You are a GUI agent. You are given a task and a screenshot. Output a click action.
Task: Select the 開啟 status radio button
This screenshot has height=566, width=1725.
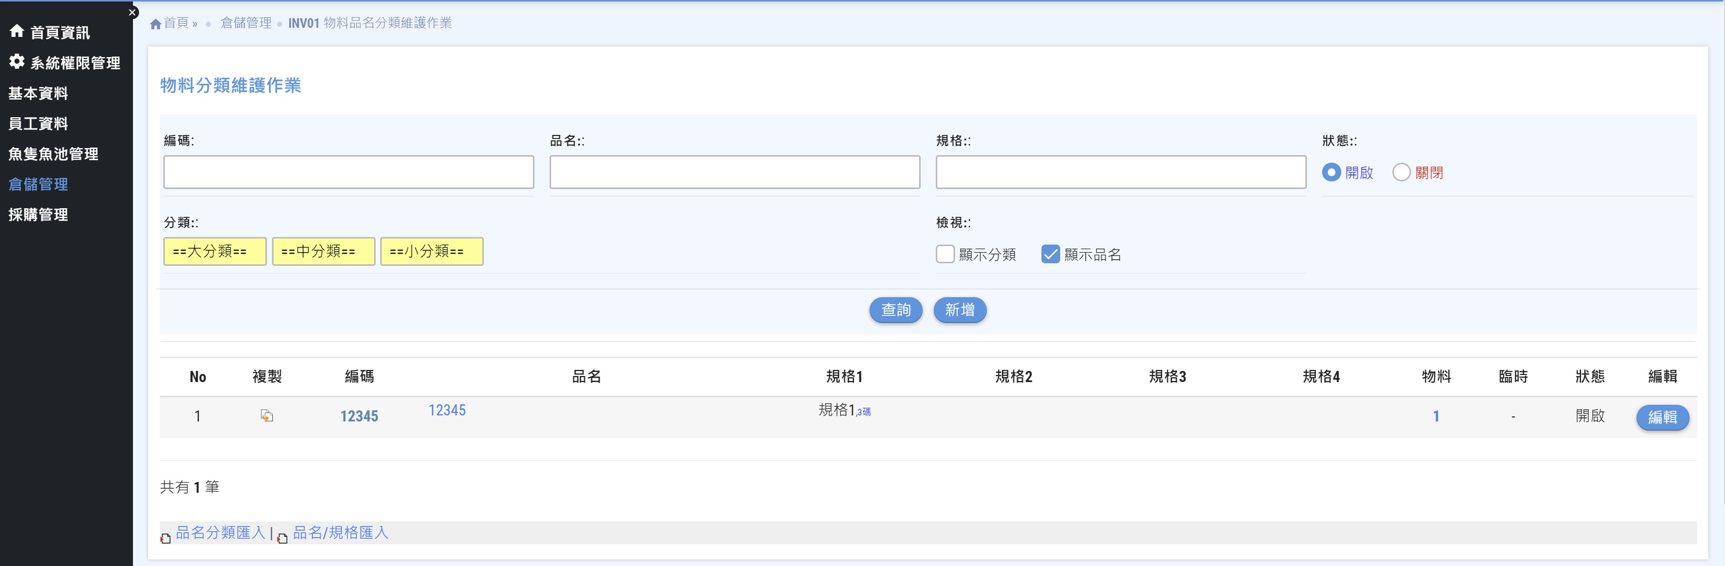coord(1331,173)
